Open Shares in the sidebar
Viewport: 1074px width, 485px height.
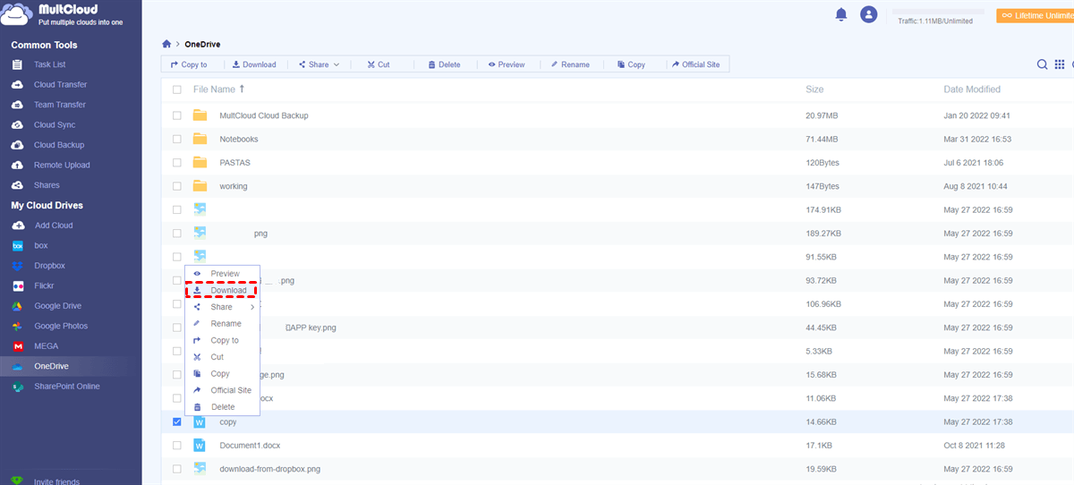[47, 185]
